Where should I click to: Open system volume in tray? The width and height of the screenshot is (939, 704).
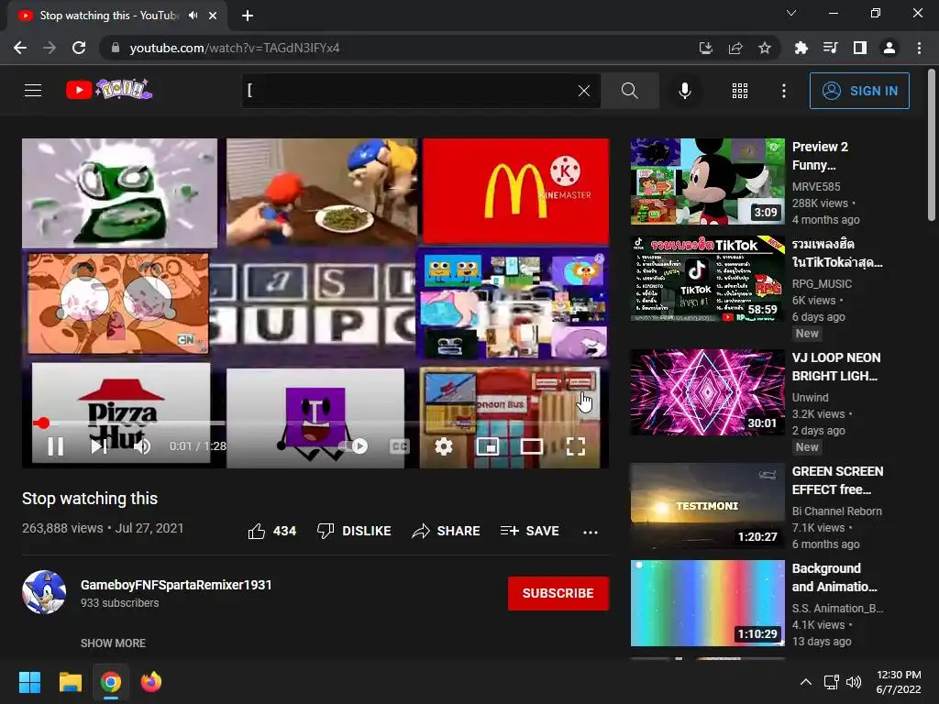[x=854, y=682]
